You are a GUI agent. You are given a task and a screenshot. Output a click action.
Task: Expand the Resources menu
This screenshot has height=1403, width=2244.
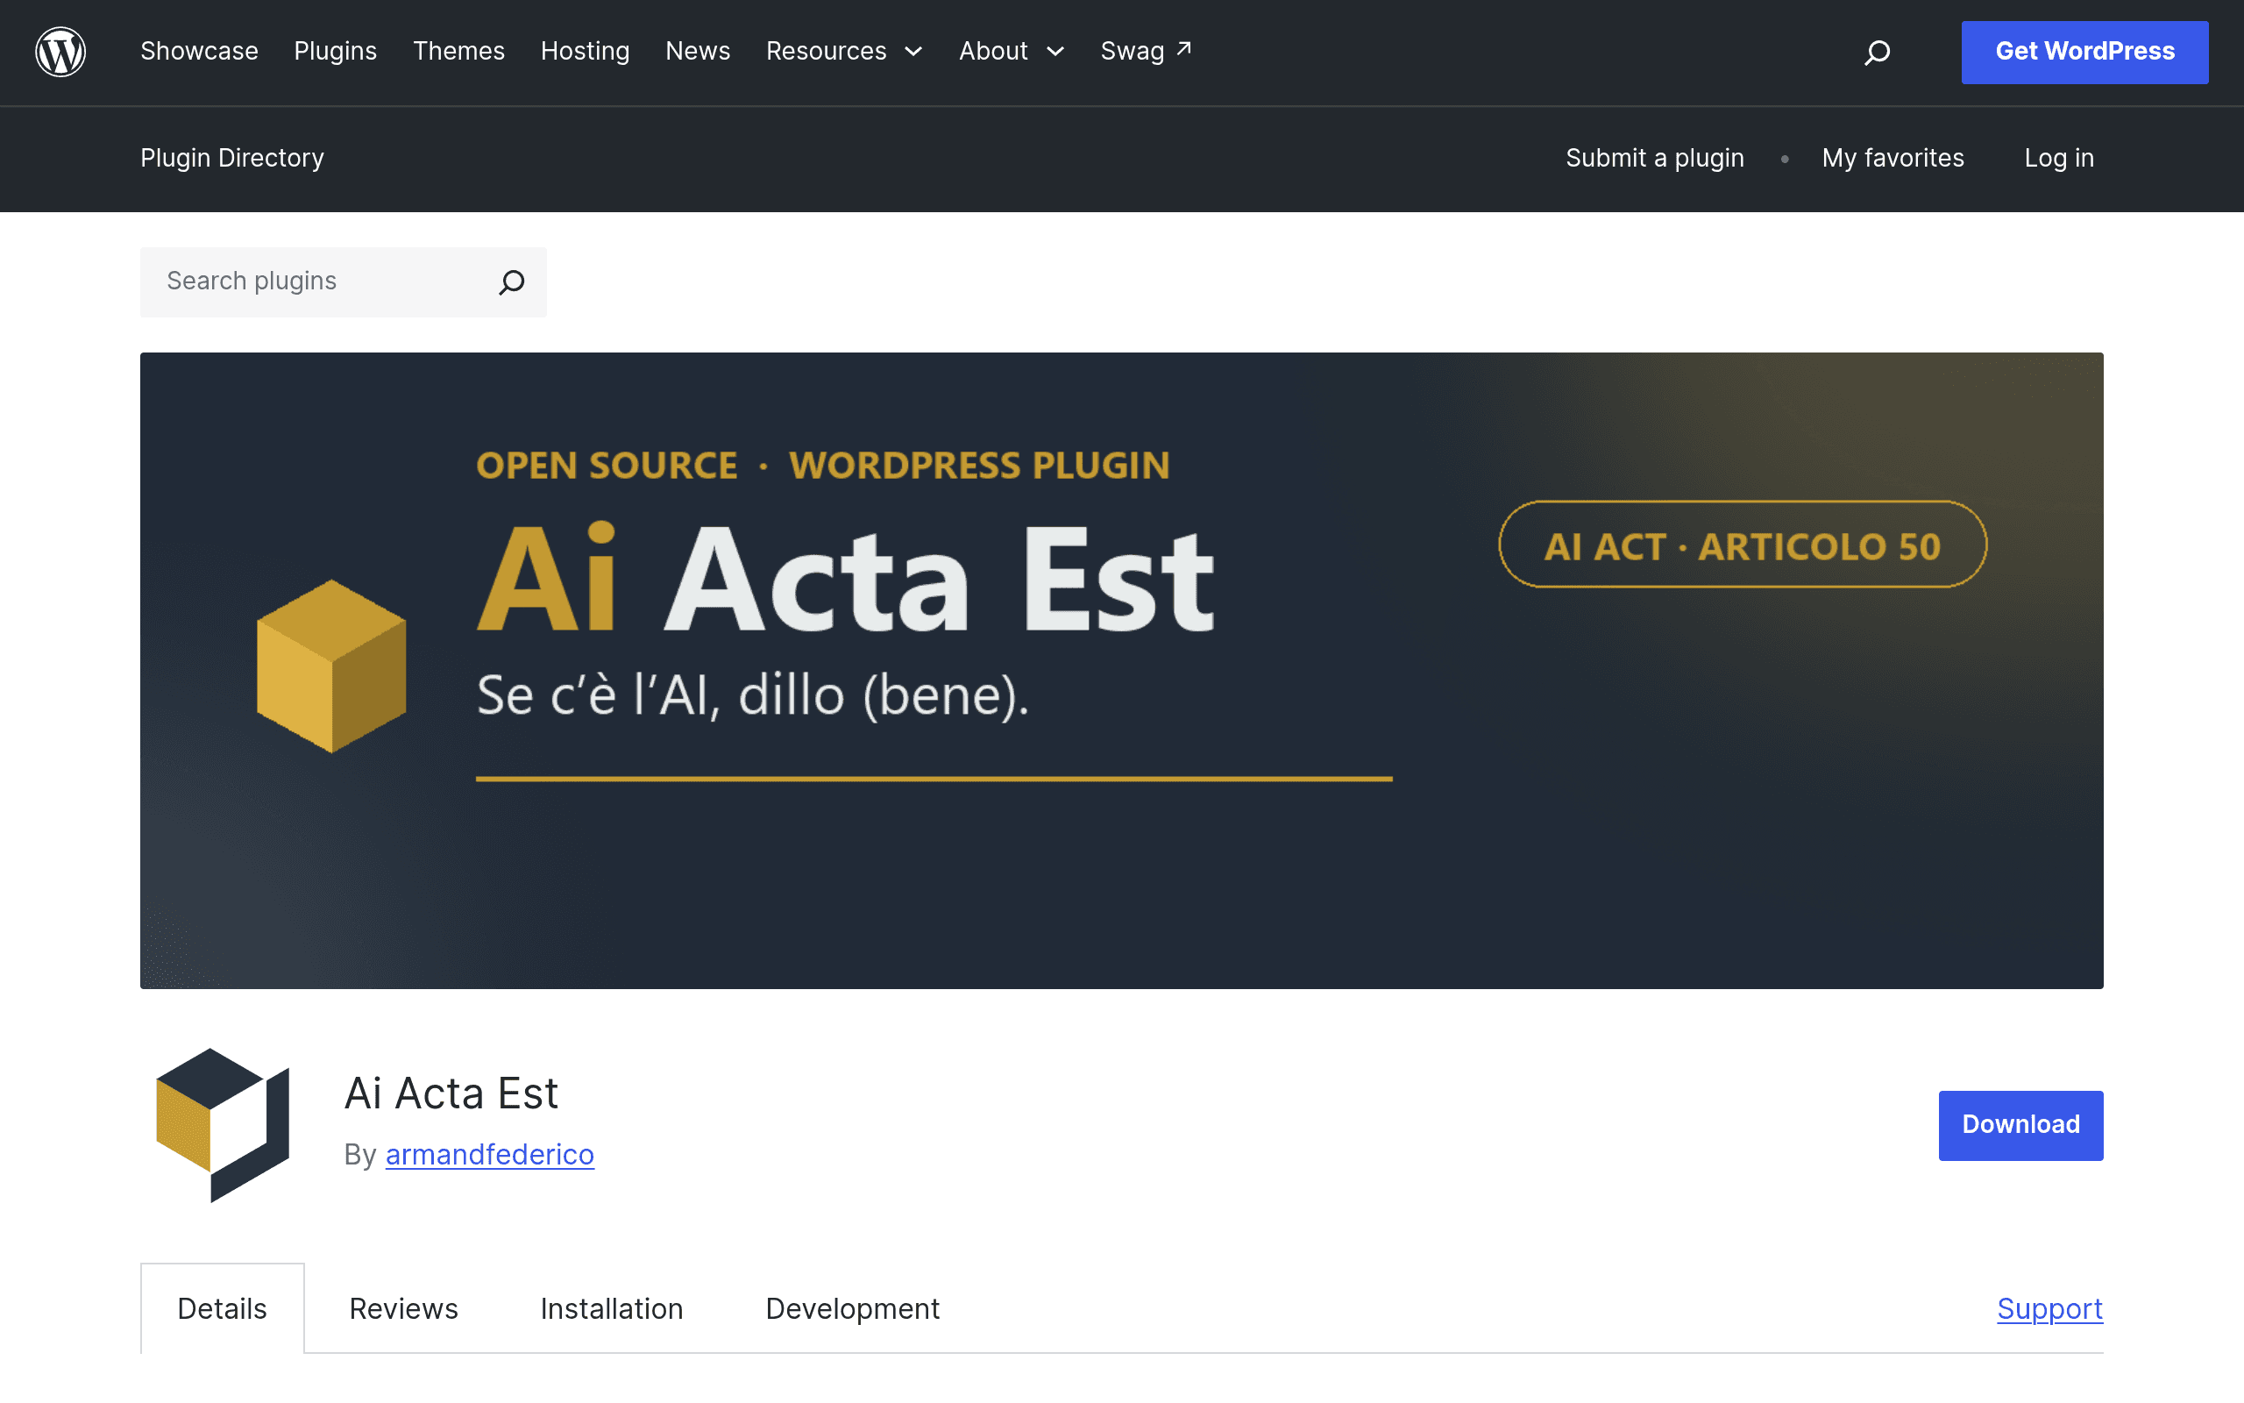[x=844, y=51]
